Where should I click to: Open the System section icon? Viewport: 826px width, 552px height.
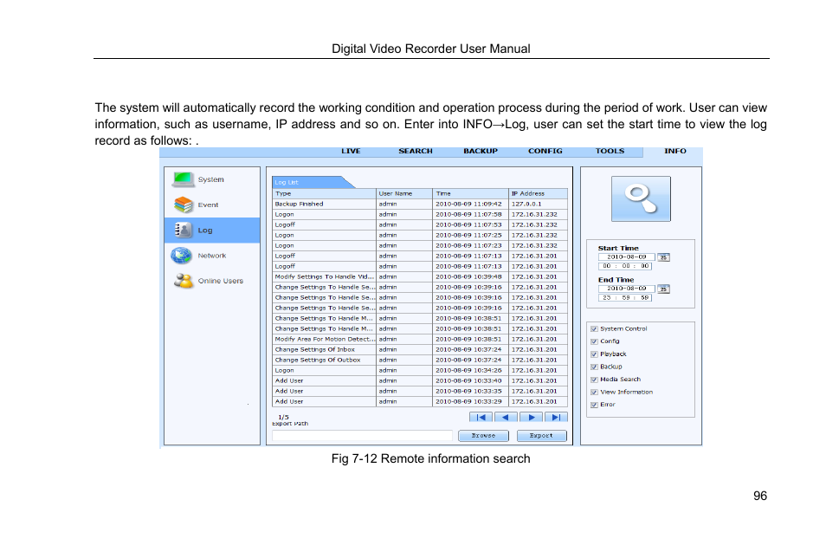[x=183, y=179]
